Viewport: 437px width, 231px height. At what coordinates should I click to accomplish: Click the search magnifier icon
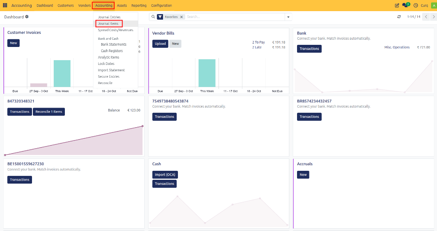[x=153, y=17]
